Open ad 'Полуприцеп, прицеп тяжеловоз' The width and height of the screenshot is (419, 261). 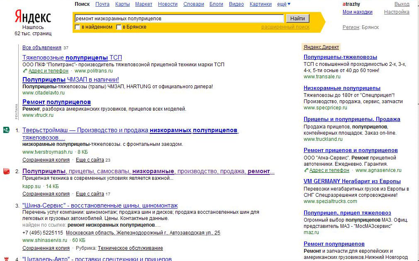[x=347, y=213]
